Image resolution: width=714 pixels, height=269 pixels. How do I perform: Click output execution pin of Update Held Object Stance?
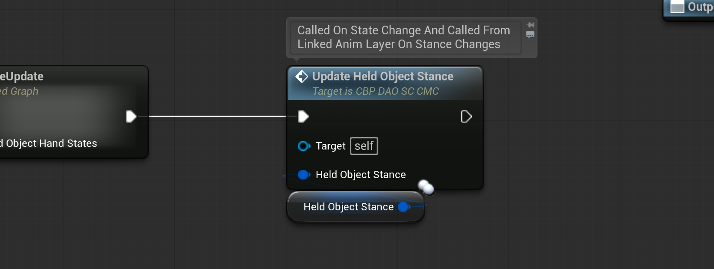466,116
